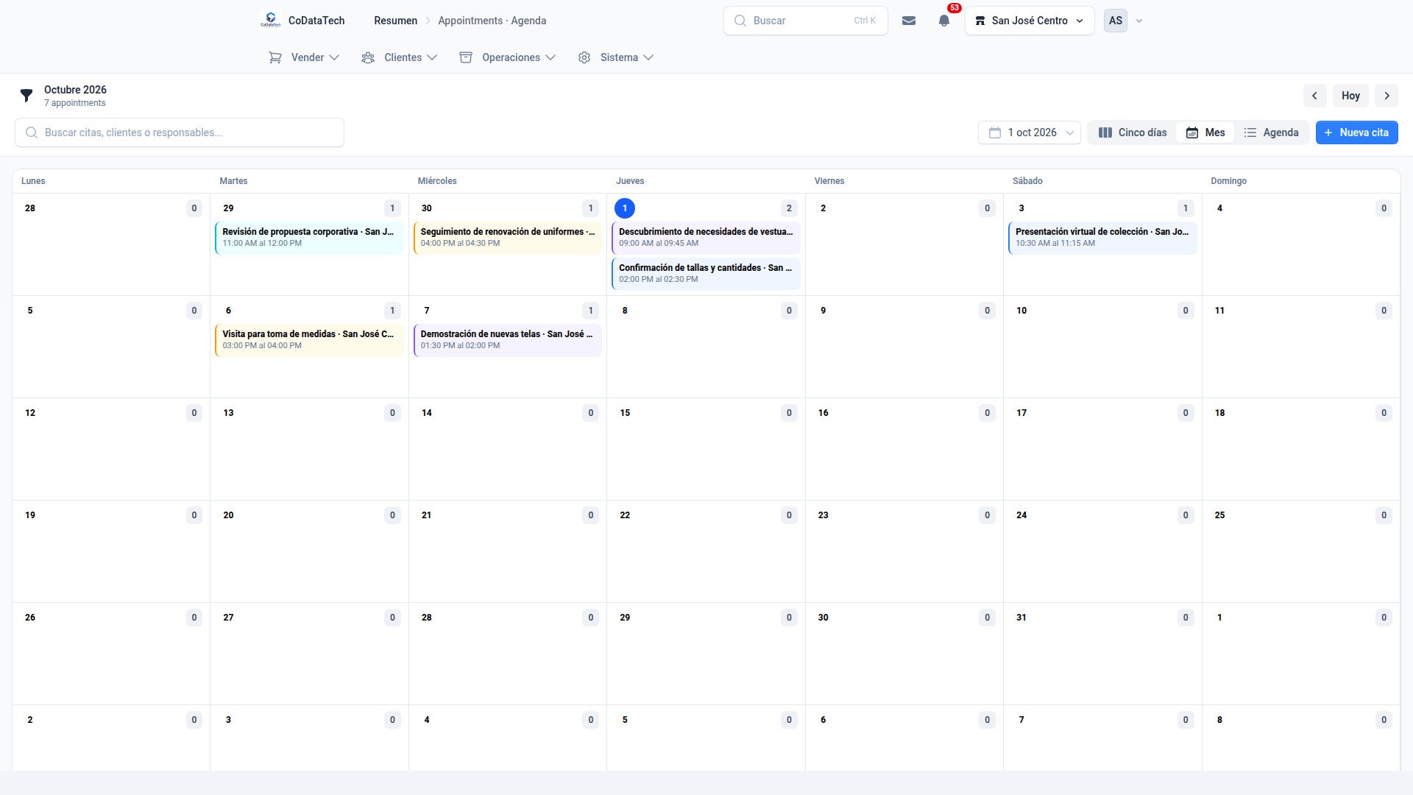Click the AS user avatar
The width and height of the screenshot is (1413, 795).
tap(1116, 21)
